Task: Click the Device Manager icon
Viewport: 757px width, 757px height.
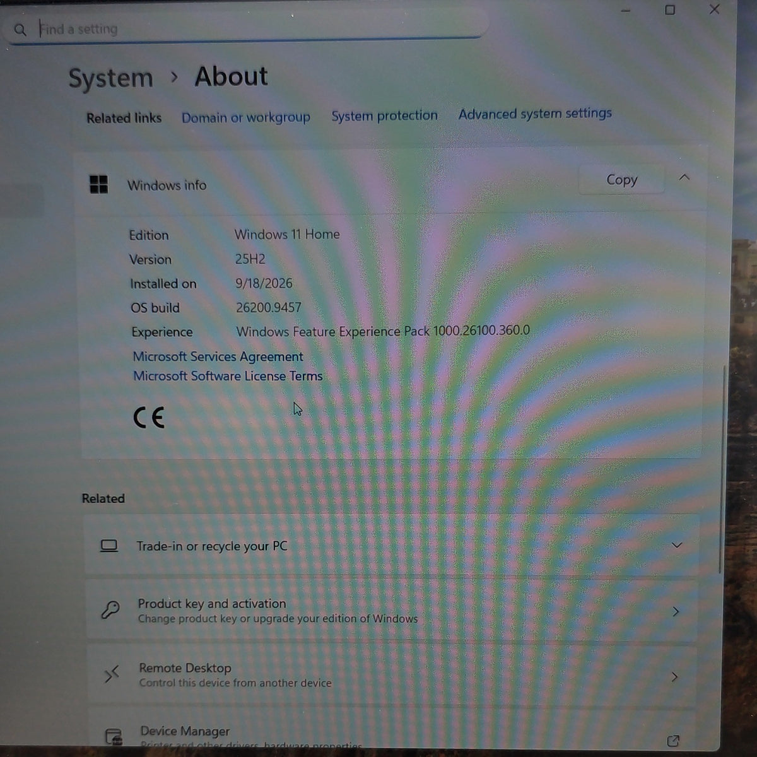Action: 114,737
